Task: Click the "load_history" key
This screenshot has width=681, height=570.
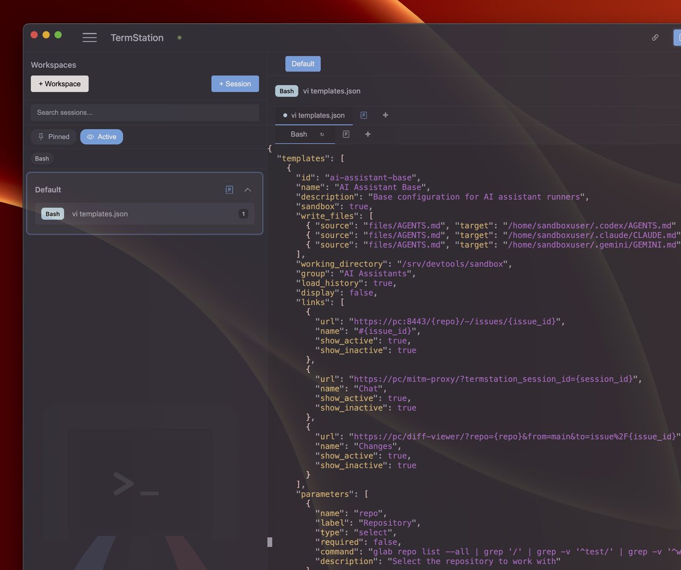Action: (x=329, y=283)
